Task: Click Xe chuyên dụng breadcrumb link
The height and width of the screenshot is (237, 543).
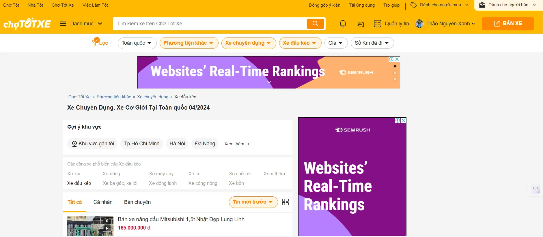Action: [152, 97]
